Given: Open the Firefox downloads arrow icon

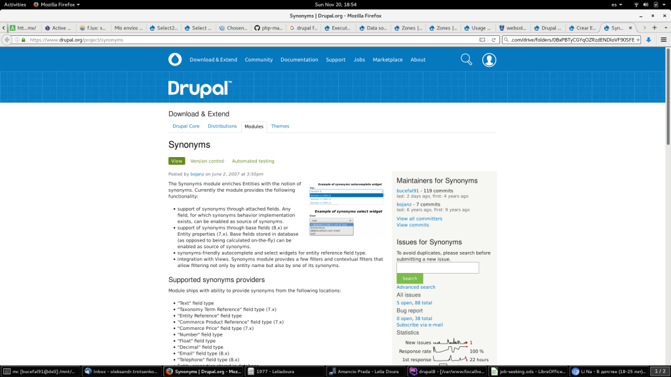Looking at the screenshot, I should 648,40.
